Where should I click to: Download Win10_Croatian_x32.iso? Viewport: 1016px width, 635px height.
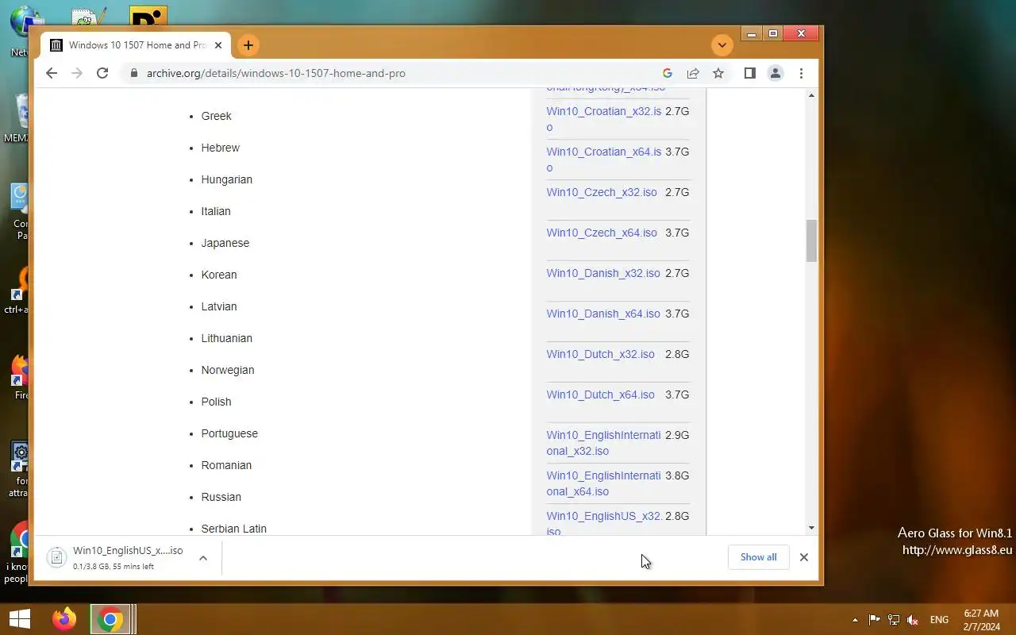(604, 119)
